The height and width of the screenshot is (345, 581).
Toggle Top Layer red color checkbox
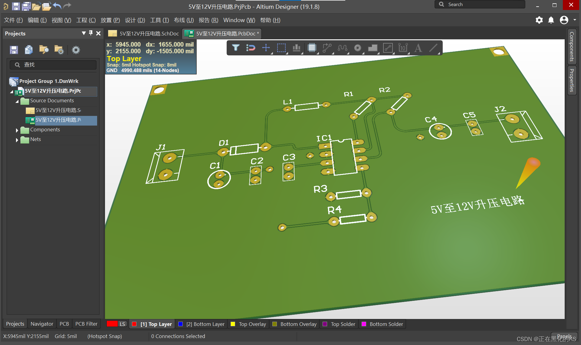pos(134,324)
